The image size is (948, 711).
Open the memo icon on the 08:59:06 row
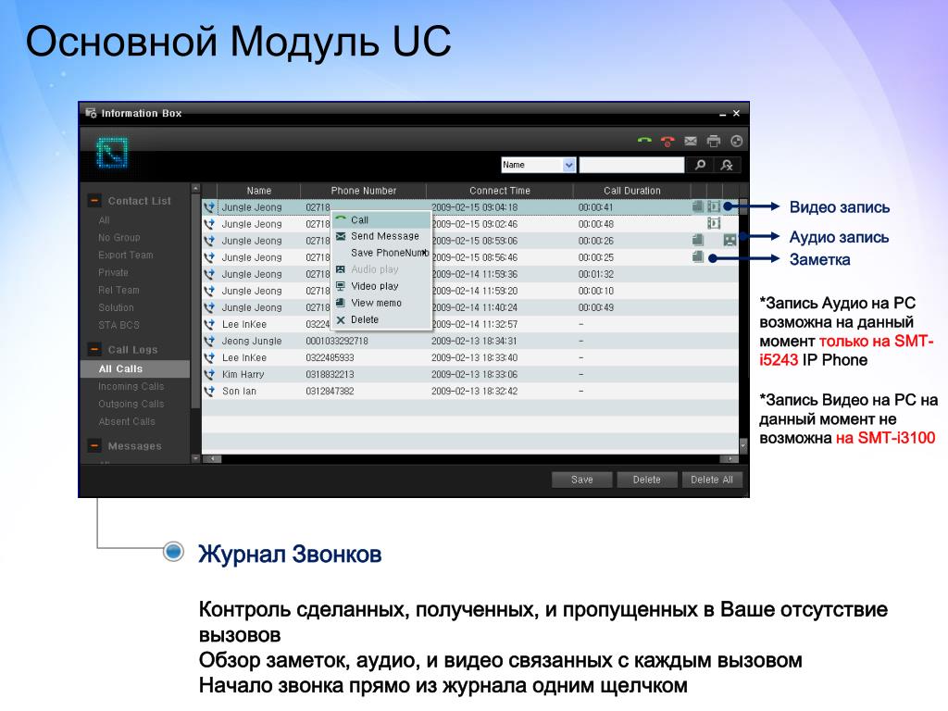(698, 240)
